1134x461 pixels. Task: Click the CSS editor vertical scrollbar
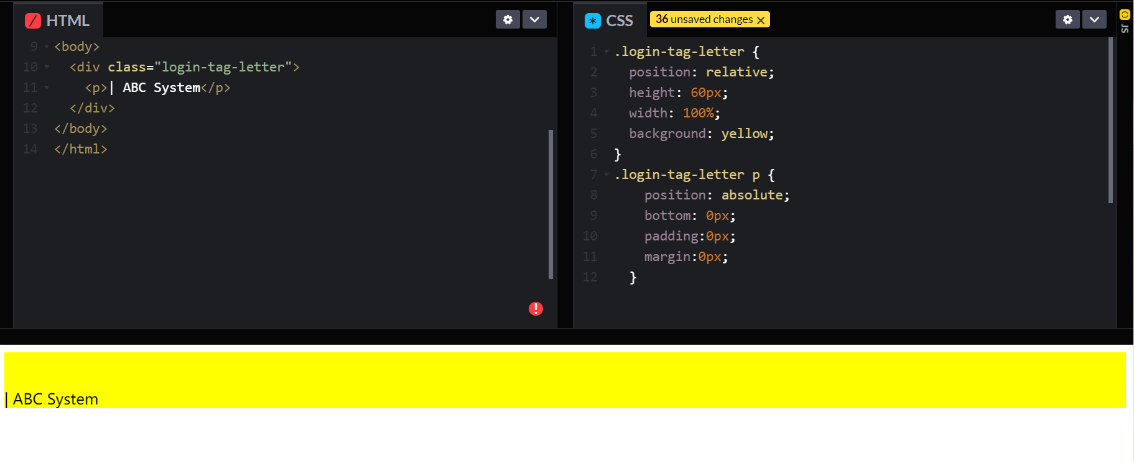click(x=1110, y=121)
